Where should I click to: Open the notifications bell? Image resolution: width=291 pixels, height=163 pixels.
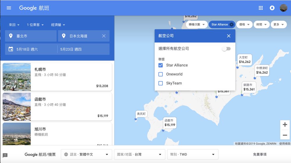pyautogui.click(x=272, y=8)
